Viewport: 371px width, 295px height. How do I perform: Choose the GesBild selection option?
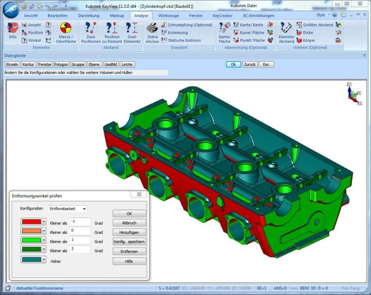point(111,64)
